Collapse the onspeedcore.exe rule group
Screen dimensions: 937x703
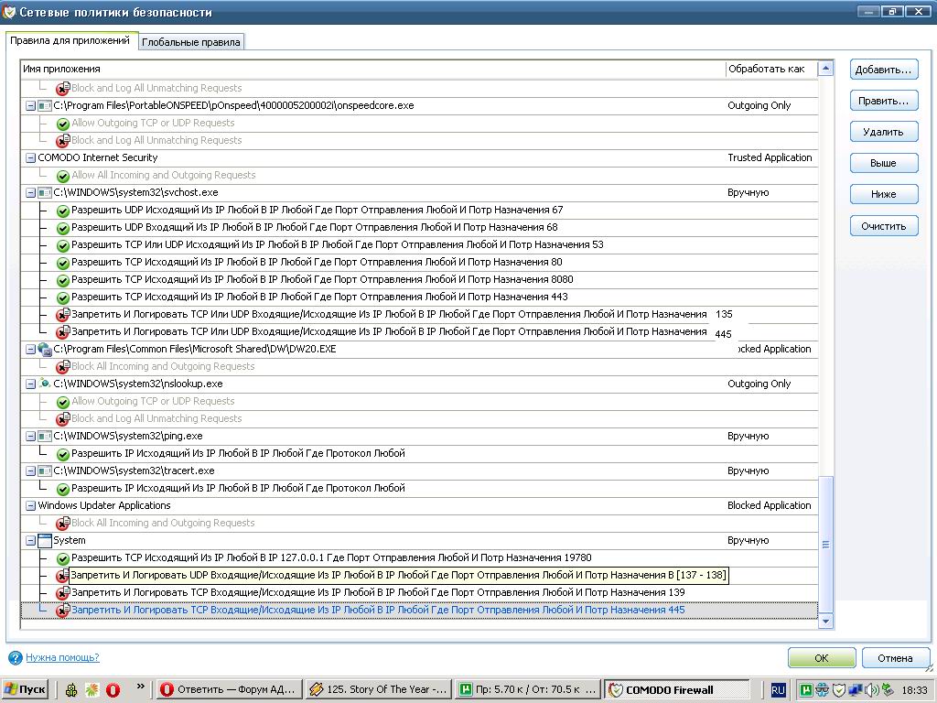click(x=30, y=106)
